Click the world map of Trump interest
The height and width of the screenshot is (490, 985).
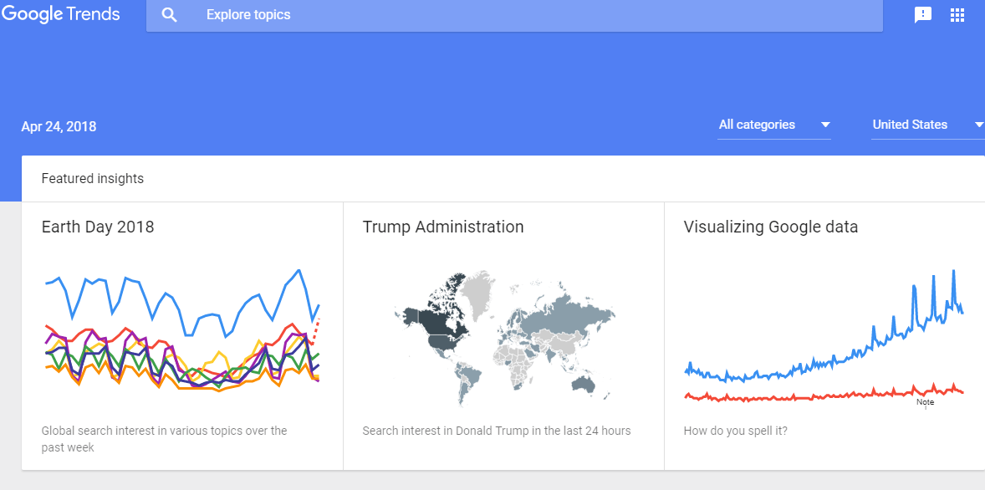[x=504, y=339]
